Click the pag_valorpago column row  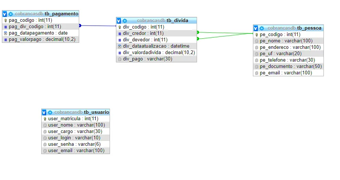(x=42, y=39)
